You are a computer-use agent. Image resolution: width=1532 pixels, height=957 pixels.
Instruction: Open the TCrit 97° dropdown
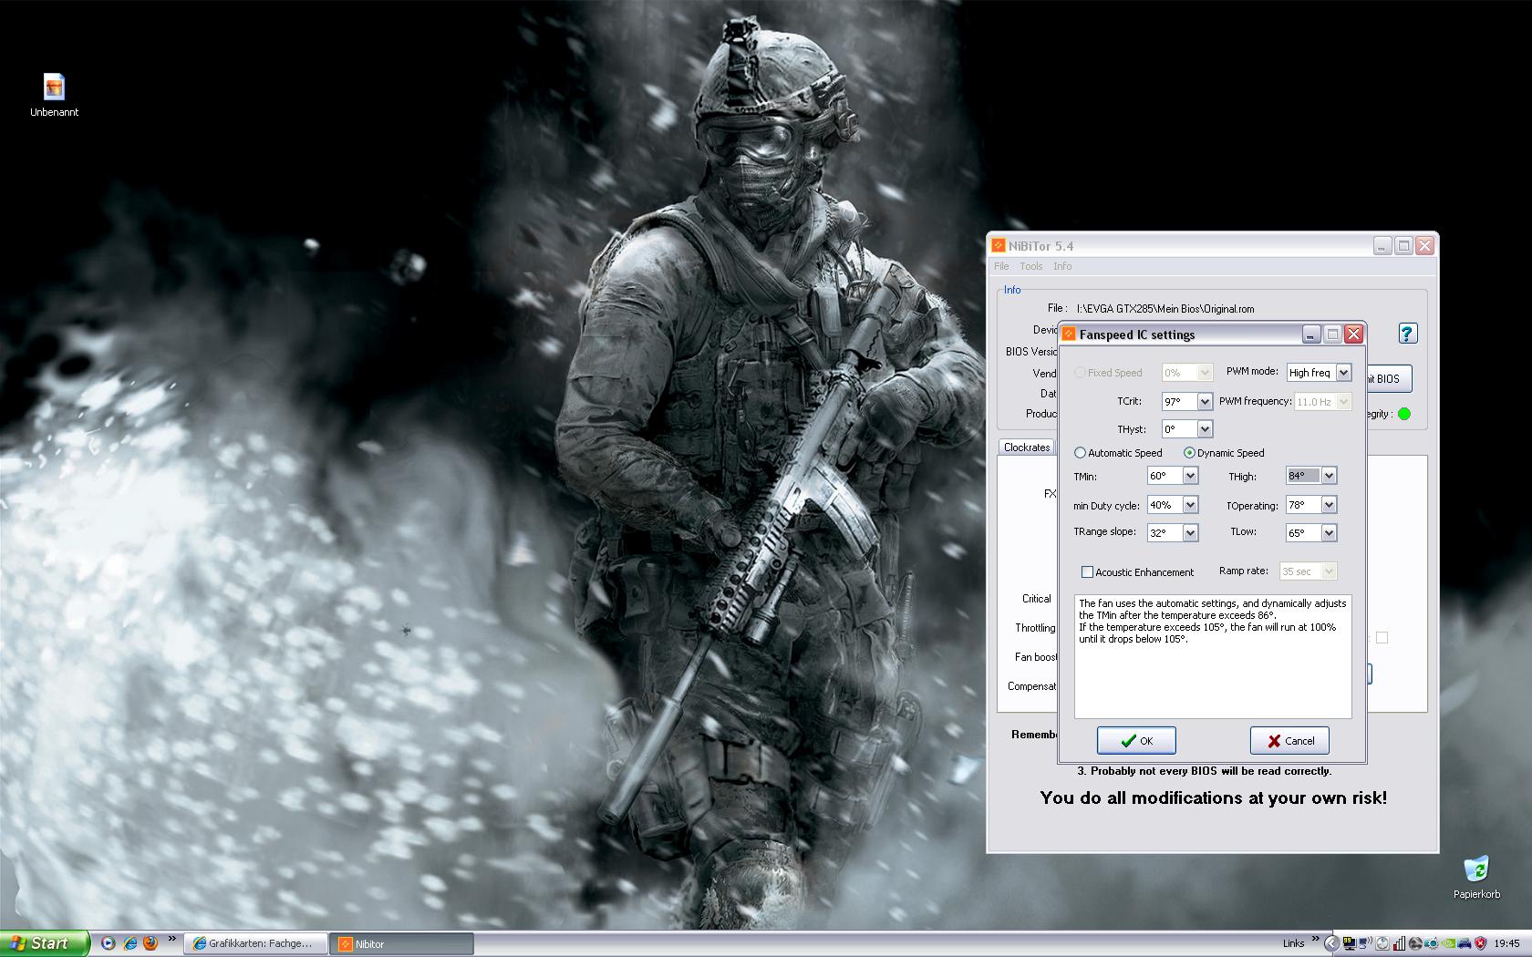click(1205, 401)
